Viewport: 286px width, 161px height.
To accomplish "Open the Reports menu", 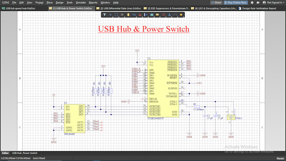I will (93, 3).
